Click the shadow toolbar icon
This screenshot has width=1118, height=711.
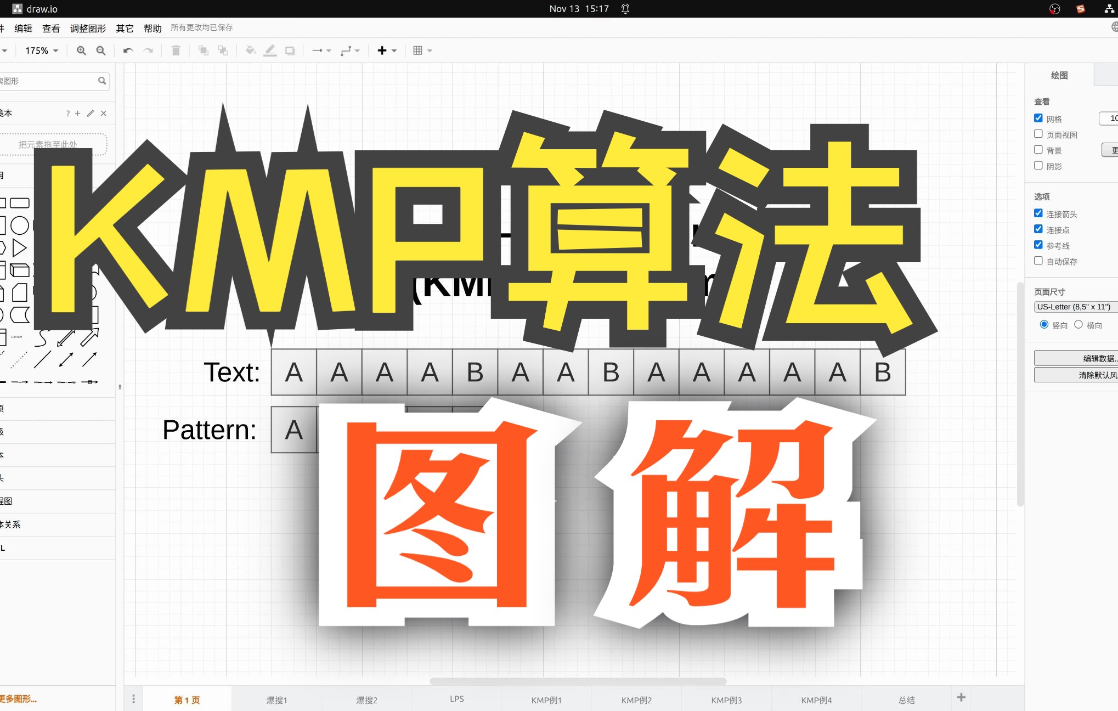290,50
